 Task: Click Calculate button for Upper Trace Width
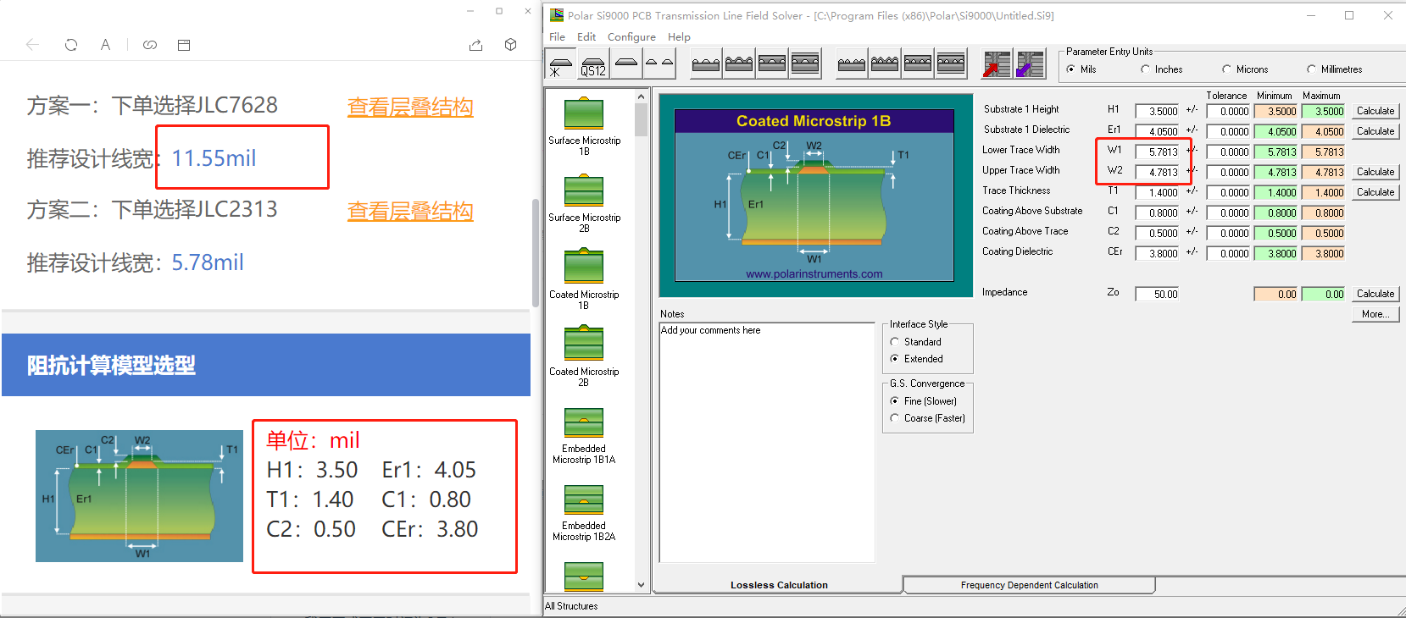[x=1375, y=172]
